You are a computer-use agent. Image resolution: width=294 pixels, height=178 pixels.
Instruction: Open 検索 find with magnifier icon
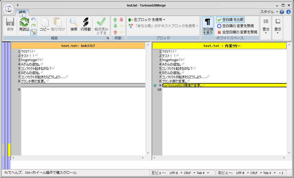point(74,24)
